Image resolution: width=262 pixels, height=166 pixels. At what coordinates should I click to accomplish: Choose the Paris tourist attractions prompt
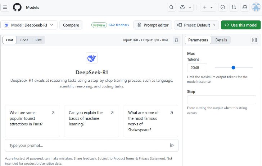tap(32, 121)
